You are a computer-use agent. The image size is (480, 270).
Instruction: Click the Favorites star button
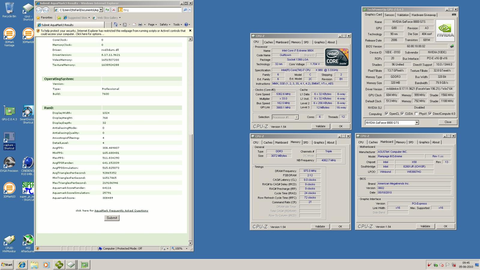[x=44, y=18]
